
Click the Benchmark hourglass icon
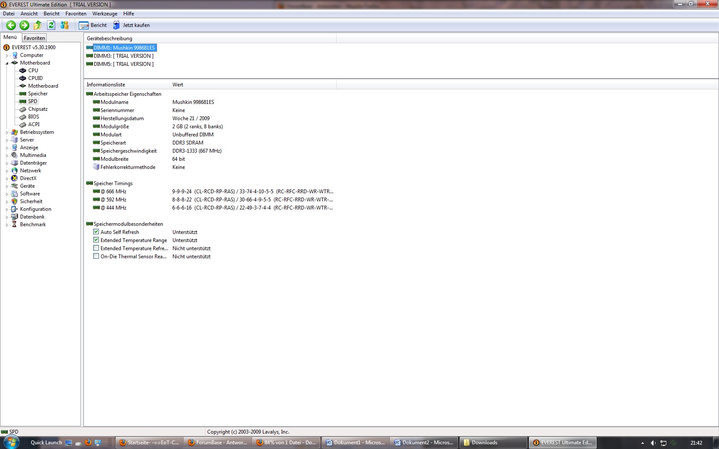(15, 224)
